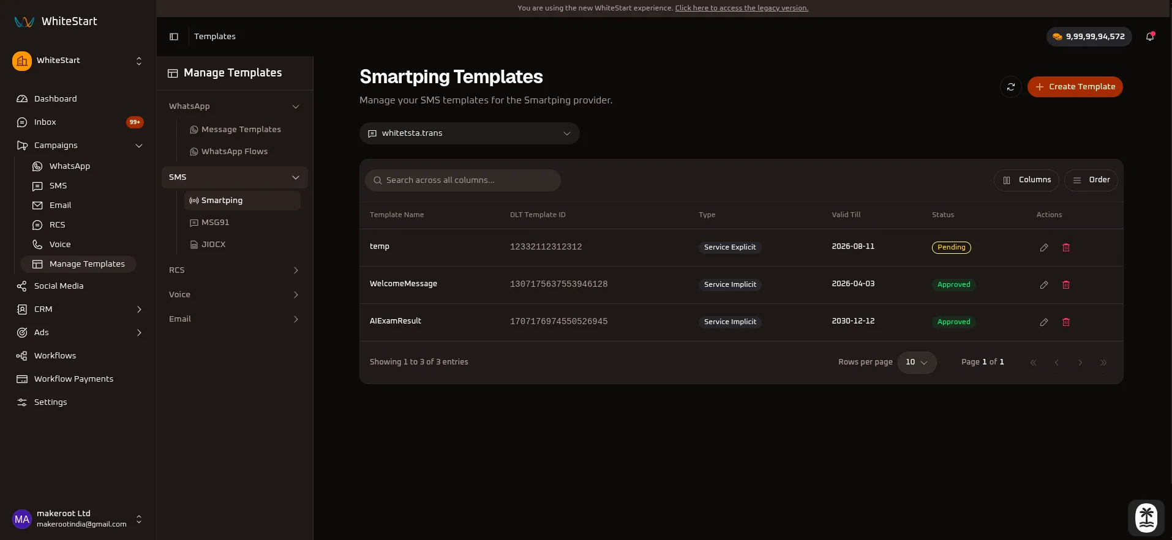Select WhatsApp Flows item
The width and height of the screenshot is (1172, 540).
241,151
